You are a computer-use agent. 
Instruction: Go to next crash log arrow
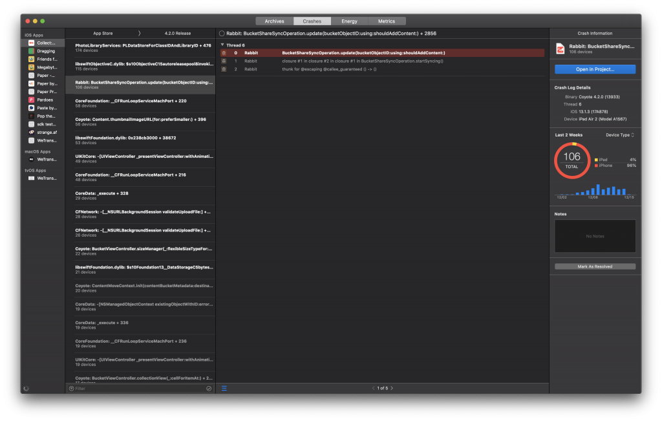click(392, 388)
